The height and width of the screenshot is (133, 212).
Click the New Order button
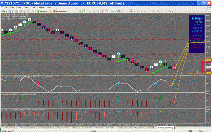[42, 11]
